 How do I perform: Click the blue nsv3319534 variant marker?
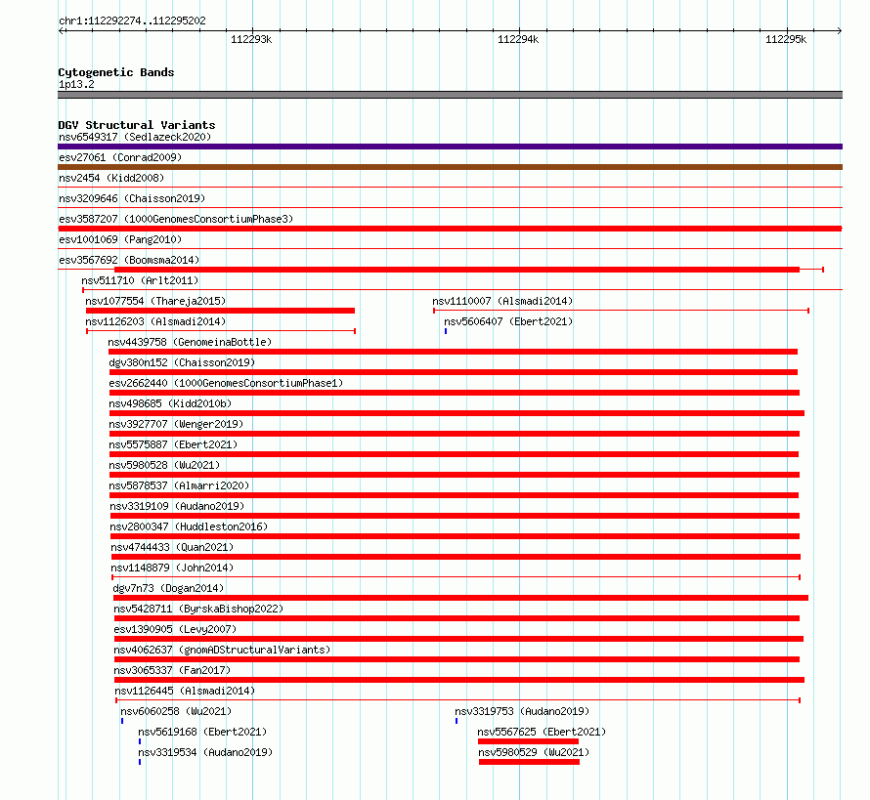pyautogui.click(x=140, y=762)
